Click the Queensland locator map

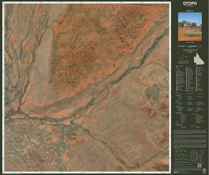(x=199, y=58)
